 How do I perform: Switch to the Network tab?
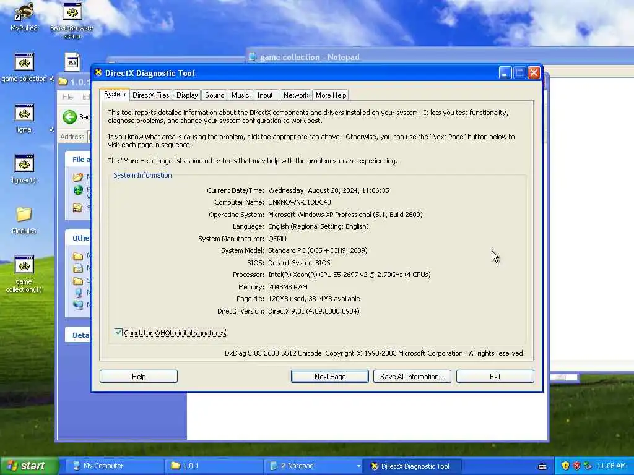[295, 95]
